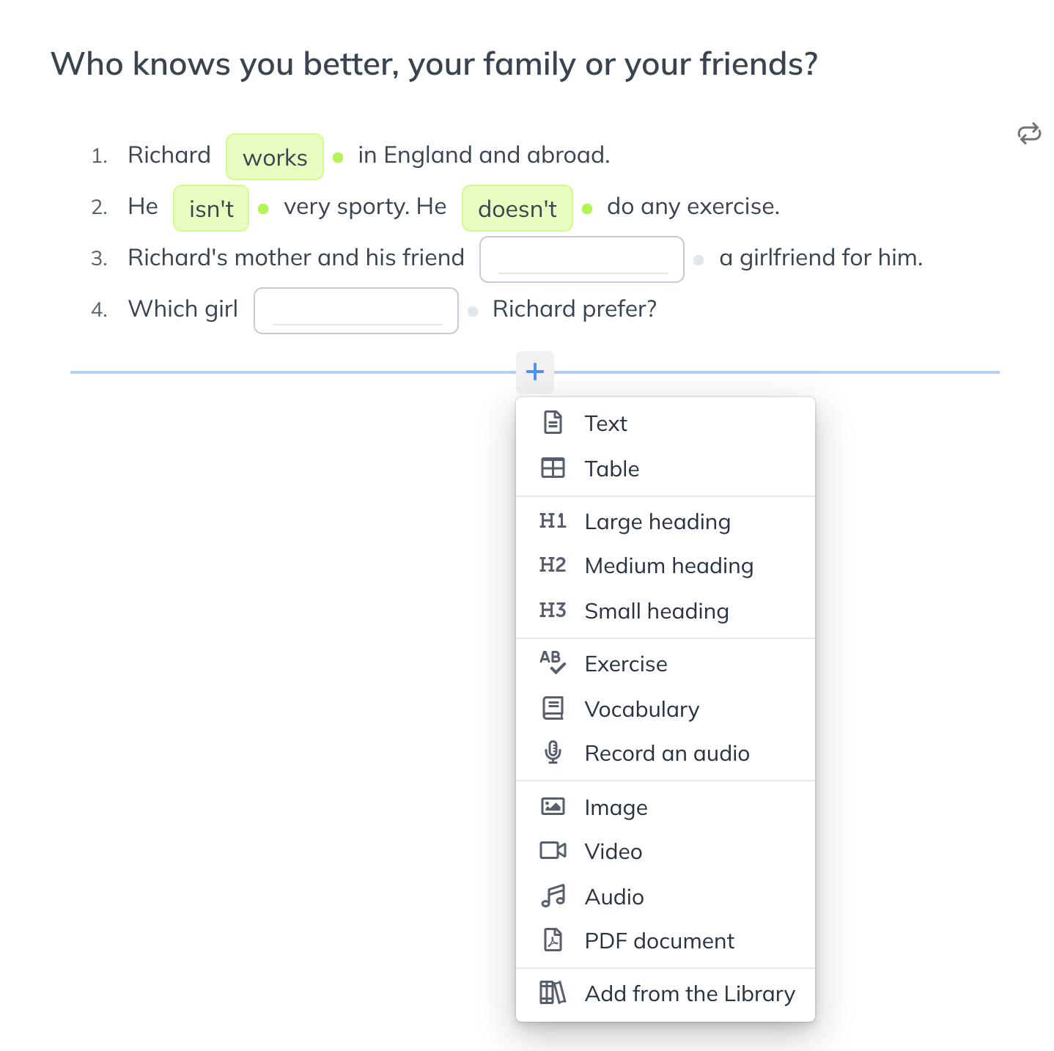Click the blank field in sentence 3
Viewport: 1054px width, 1051px height.
point(582,259)
